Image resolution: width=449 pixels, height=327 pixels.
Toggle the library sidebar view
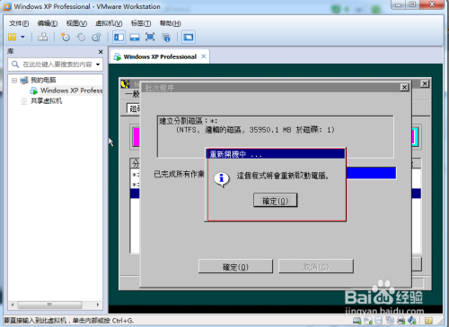point(119,38)
